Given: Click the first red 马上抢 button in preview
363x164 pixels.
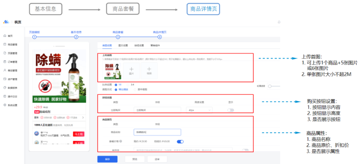Looking at the screenshot, I should (x=78, y=134).
